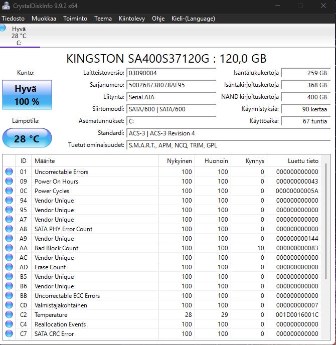Click the status icon for Uncorrectable Errors row

9,171
